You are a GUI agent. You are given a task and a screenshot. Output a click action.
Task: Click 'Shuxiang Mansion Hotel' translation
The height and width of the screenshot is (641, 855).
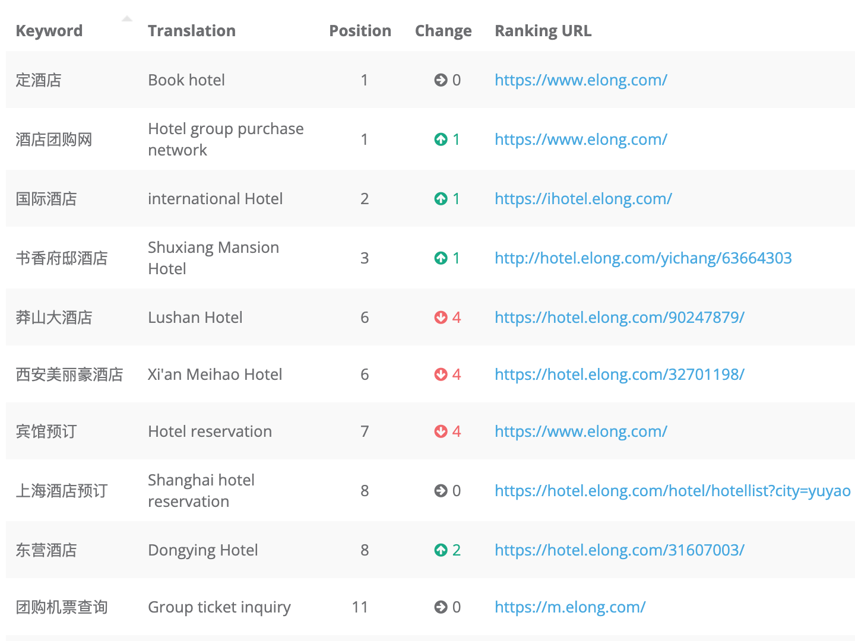coord(213,258)
